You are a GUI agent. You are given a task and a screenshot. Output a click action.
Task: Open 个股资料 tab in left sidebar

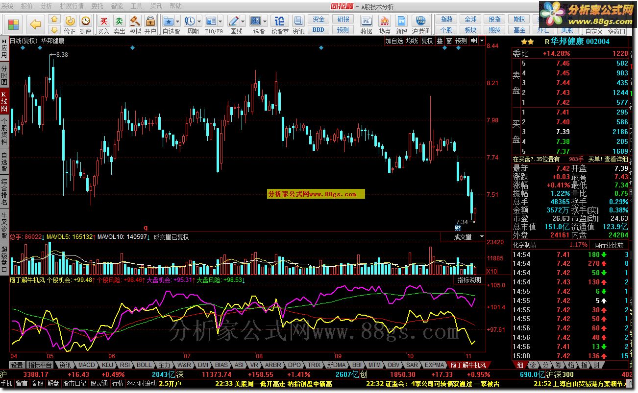click(x=4, y=131)
